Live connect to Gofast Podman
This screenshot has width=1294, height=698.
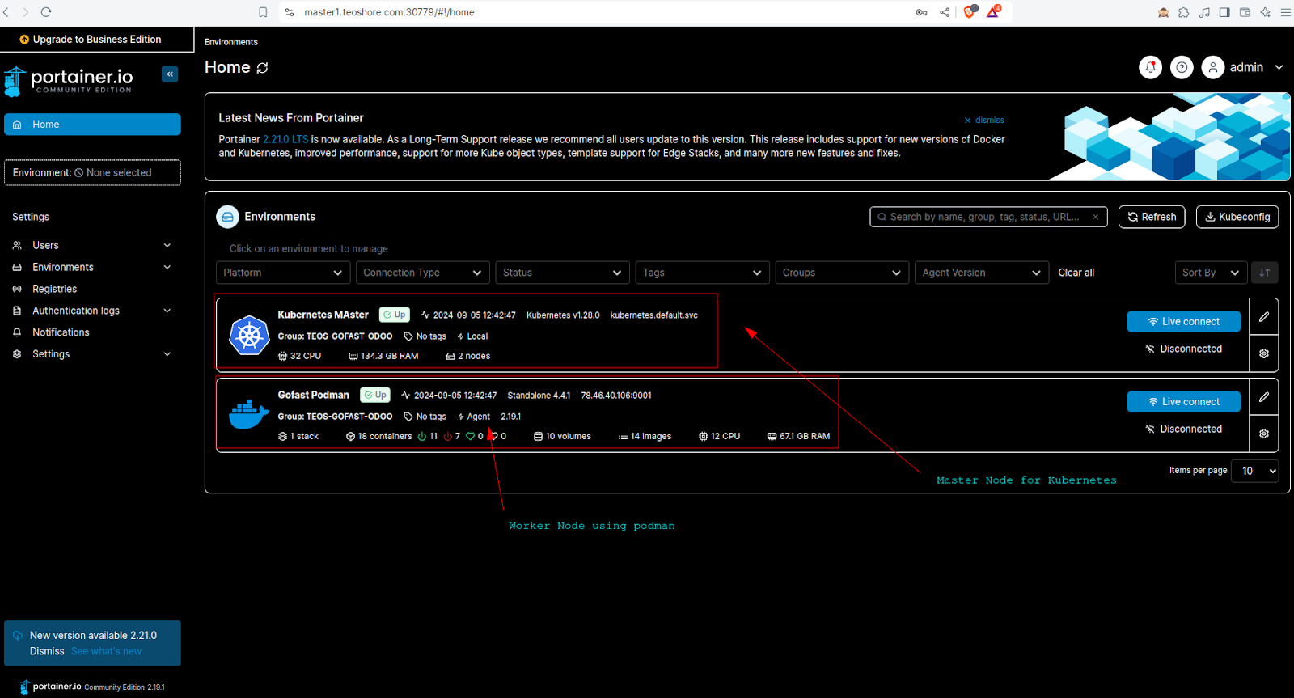pos(1184,401)
